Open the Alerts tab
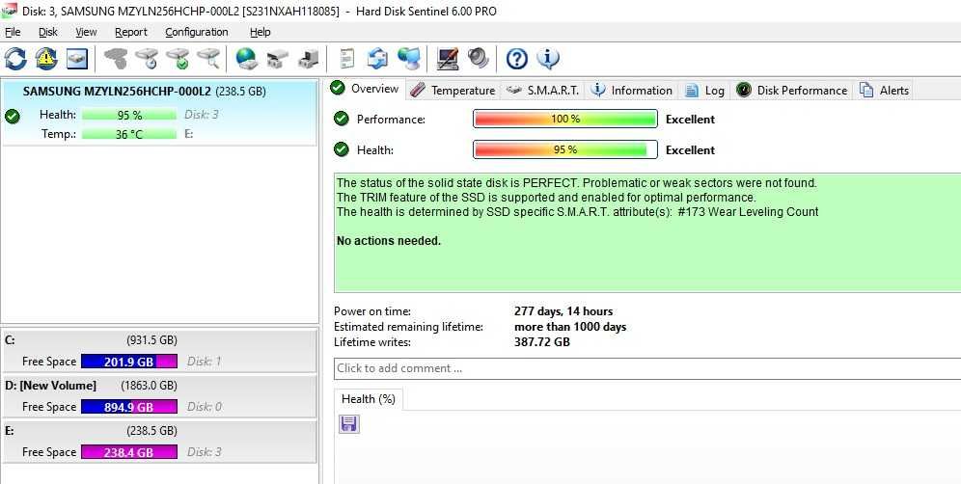The width and height of the screenshot is (961, 484). tap(885, 90)
